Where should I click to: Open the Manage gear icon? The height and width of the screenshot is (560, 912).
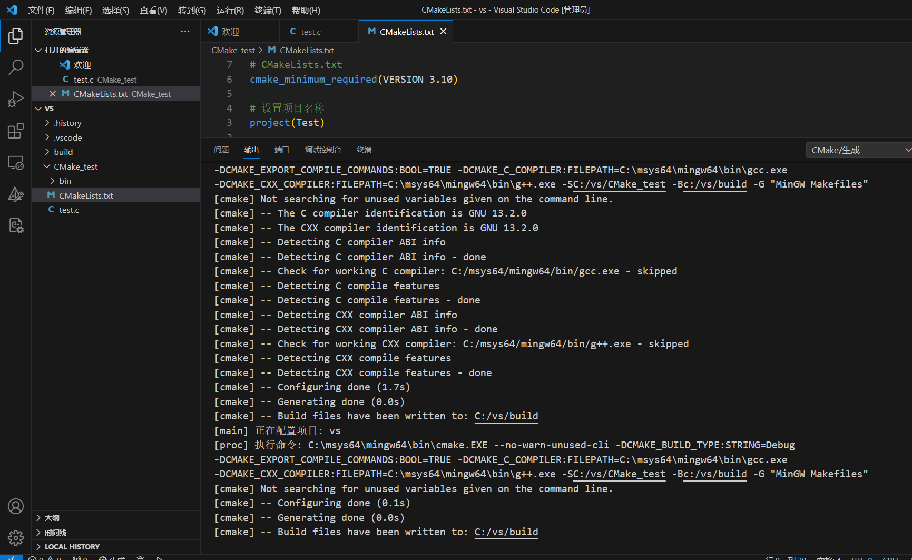(x=16, y=538)
